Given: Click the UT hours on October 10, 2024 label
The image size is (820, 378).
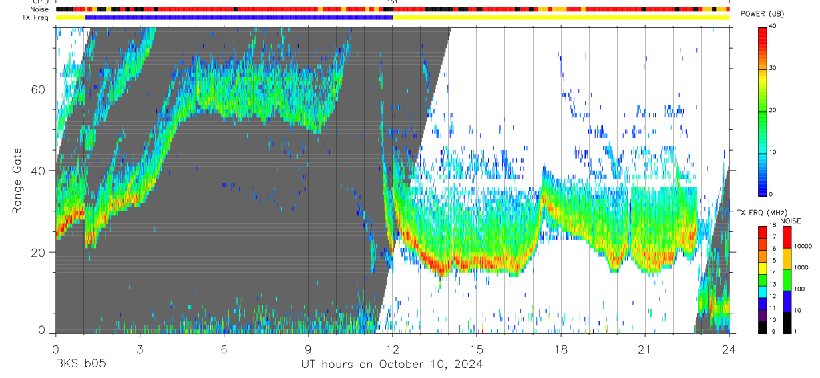Looking at the screenshot, I should pyautogui.click(x=392, y=365).
